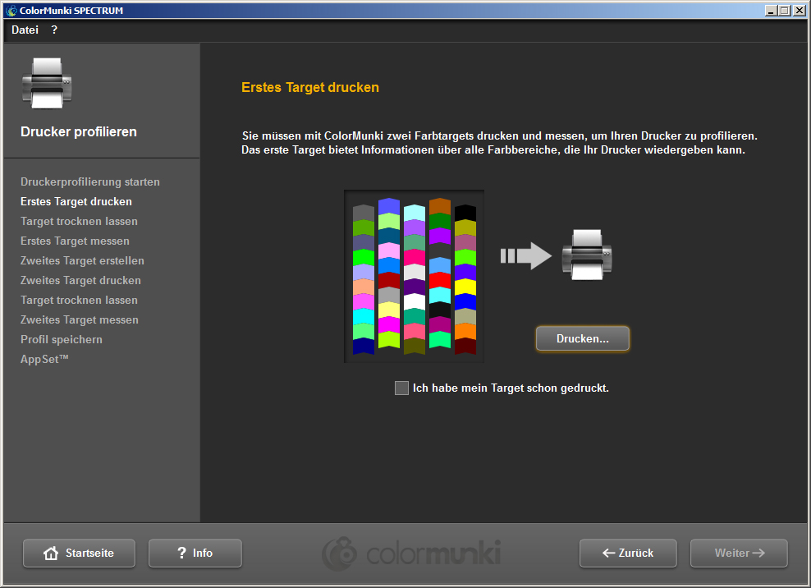Select 'Zweites Target drucken' step
The width and height of the screenshot is (811, 588).
(x=80, y=280)
